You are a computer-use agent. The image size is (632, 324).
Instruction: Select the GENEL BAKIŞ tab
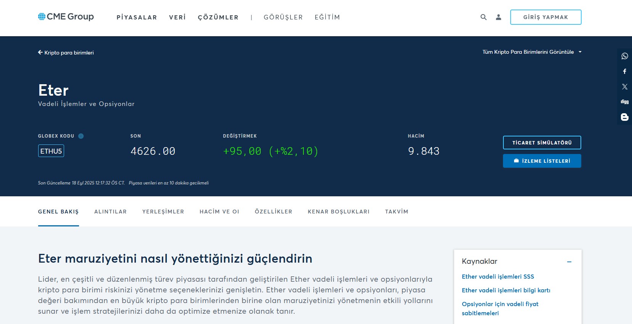pos(58,212)
